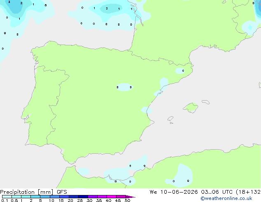Viewport: 261px width, 202px height.
Task: Pick the 10–15 mm blue legend swatch
Action: pyautogui.click(x=55, y=197)
